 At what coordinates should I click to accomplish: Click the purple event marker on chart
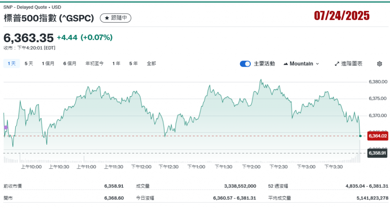tap(5, 128)
